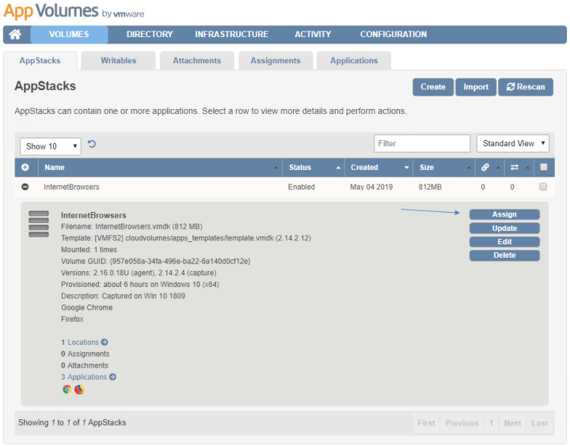Sort table by Name column
The height and width of the screenshot is (446, 570).
tap(160, 168)
